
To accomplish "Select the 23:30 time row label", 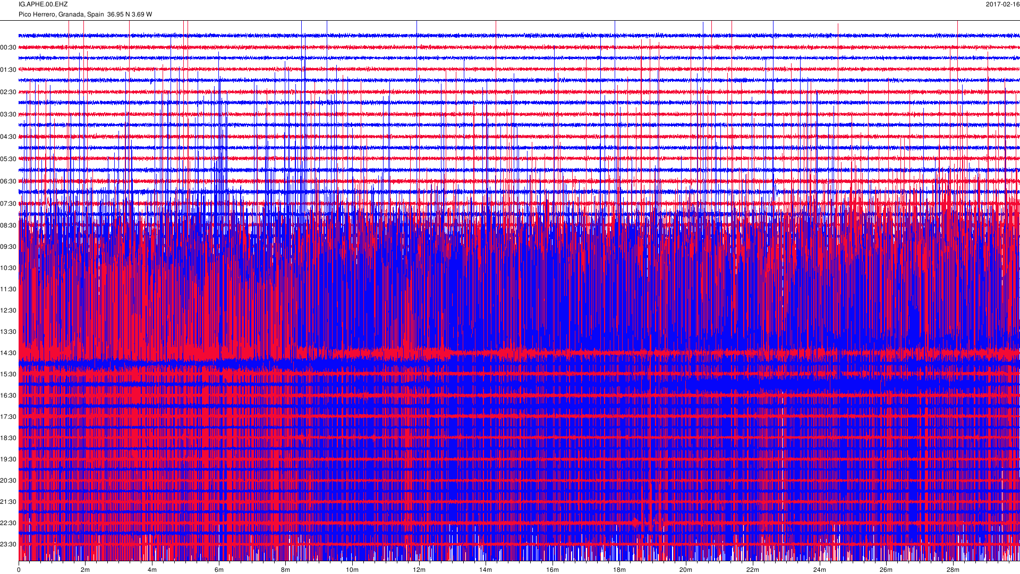I will point(8,544).
